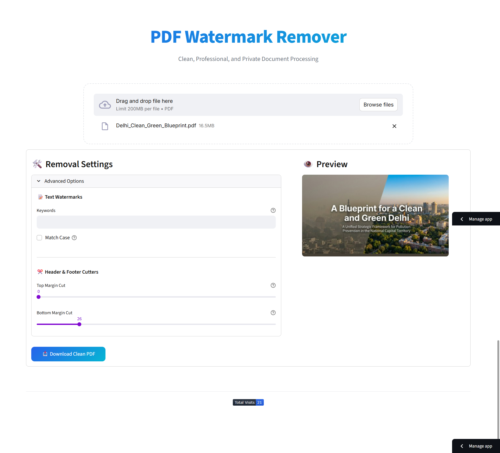Open the Keywords help question mark
The image size is (500, 453).
pos(273,210)
